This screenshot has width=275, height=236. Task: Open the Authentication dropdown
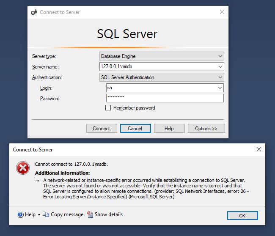coord(162,77)
